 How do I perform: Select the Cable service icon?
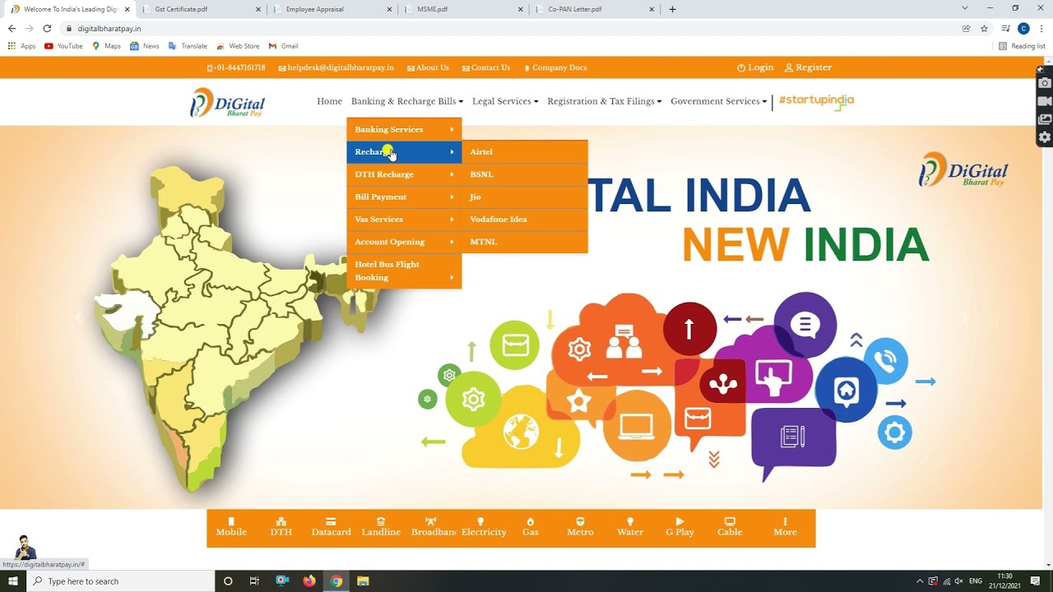pyautogui.click(x=730, y=528)
